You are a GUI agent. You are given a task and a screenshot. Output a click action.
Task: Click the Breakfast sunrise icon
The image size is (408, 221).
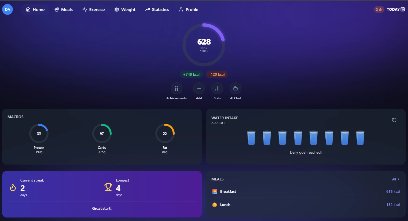(215, 191)
